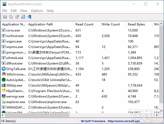This screenshot has height=124, width=164.
Task: Click the wermgr.exe name text
Action: click(15, 96)
